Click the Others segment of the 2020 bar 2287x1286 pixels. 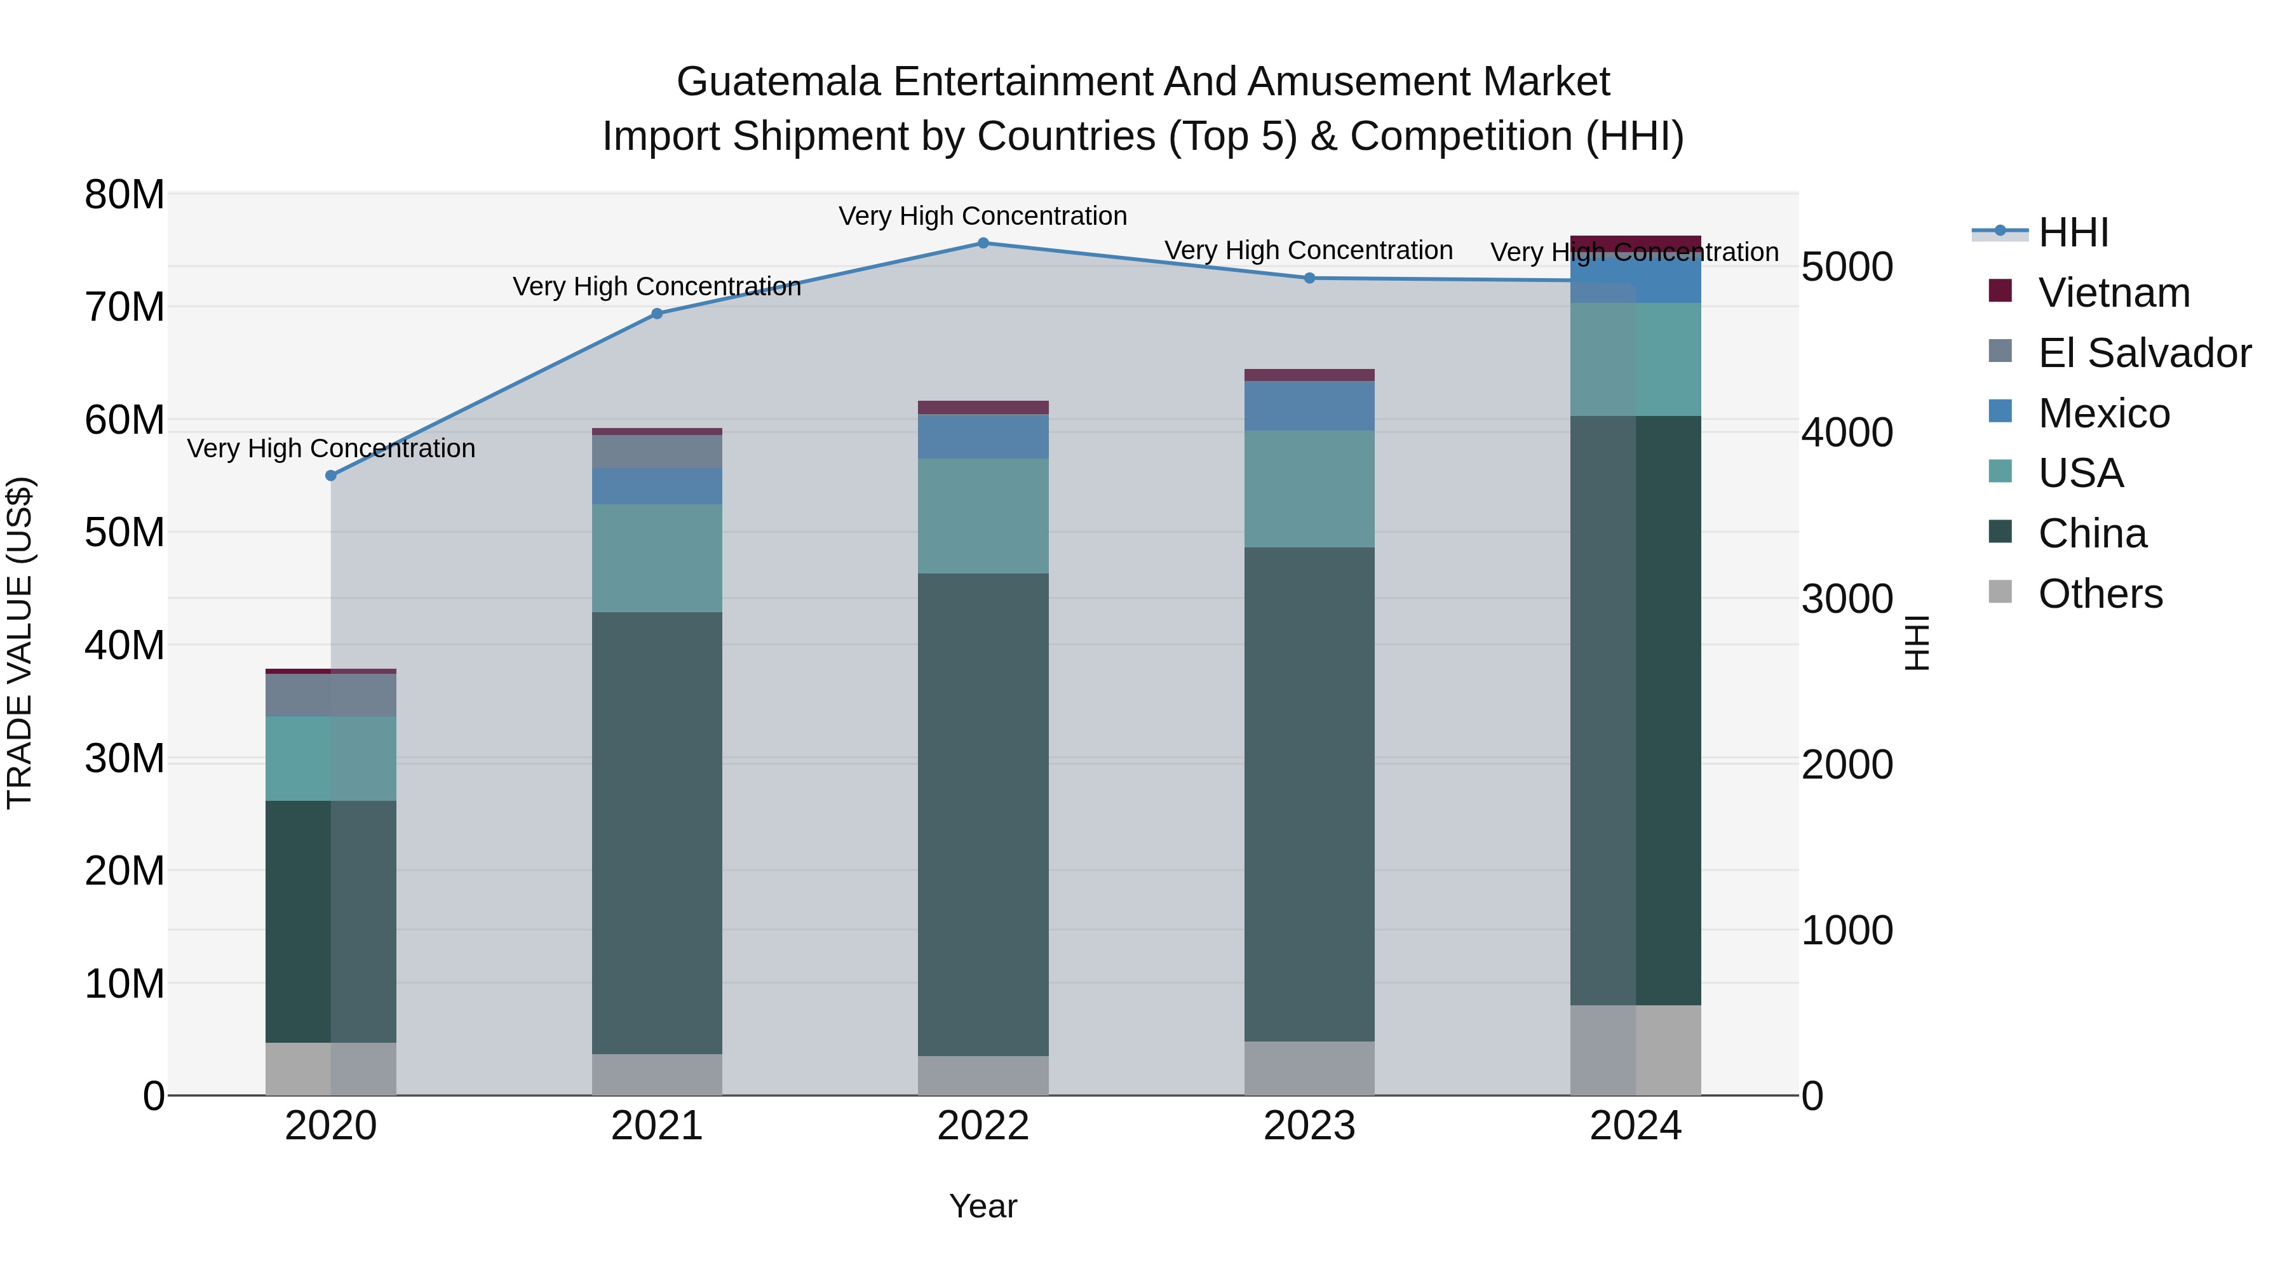(331, 1069)
